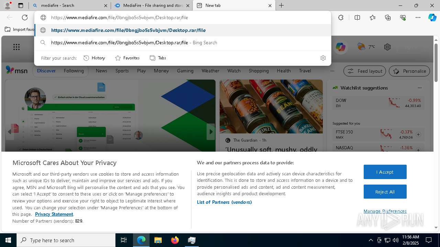
Task: Open the Gaming category
Action: coord(185,71)
